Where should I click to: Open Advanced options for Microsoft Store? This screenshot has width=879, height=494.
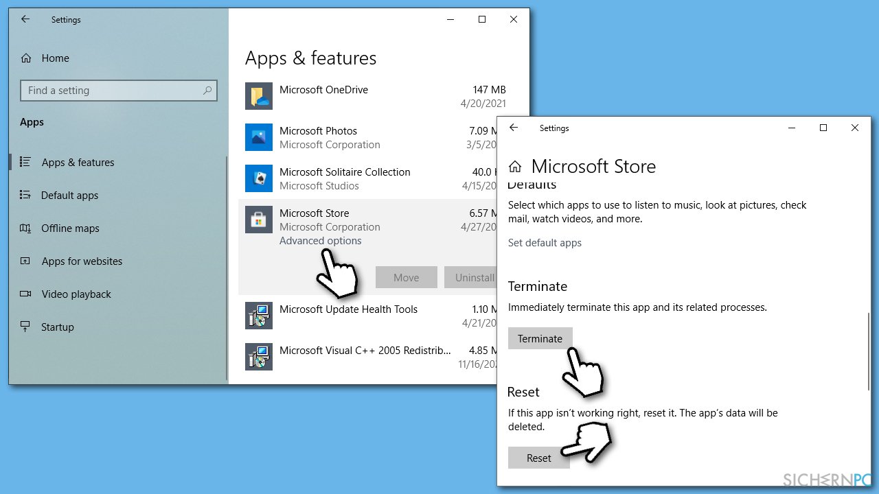click(x=320, y=241)
